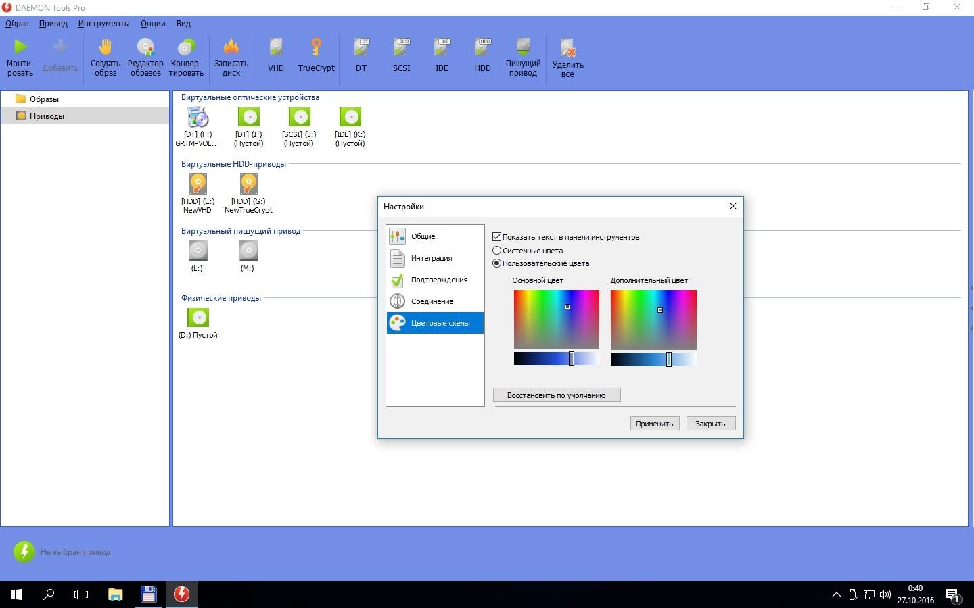Viewport: 974px width, 608px height.
Task: Click lightning quick mount icon
Action: [x=24, y=551]
